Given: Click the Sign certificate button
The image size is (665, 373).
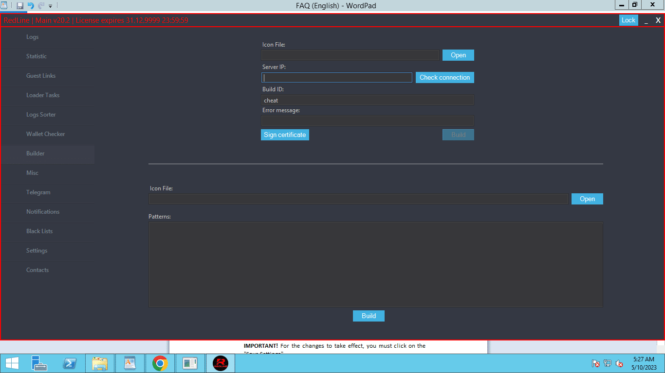Looking at the screenshot, I should tap(285, 135).
